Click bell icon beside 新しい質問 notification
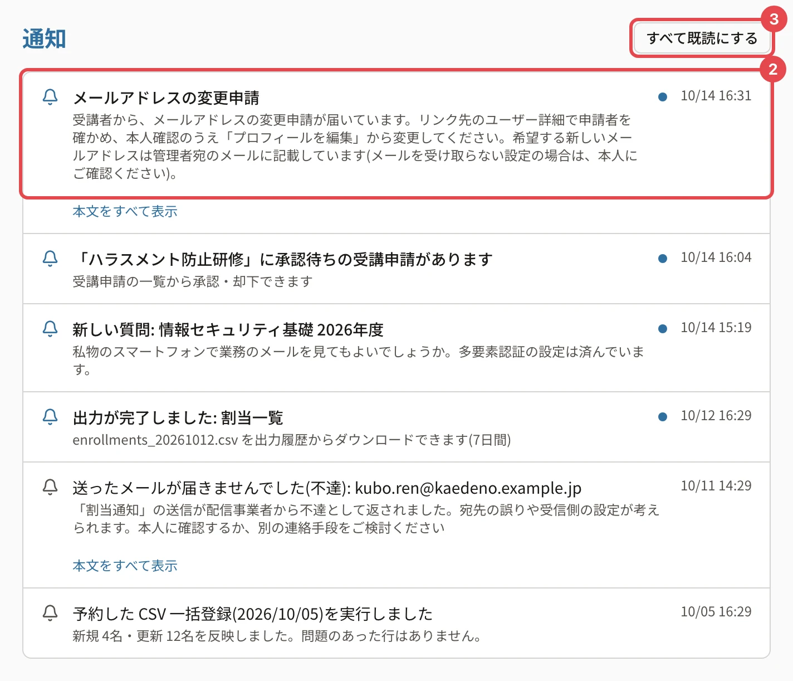The width and height of the screenshot is (793, 681). (x=50, y=329)
